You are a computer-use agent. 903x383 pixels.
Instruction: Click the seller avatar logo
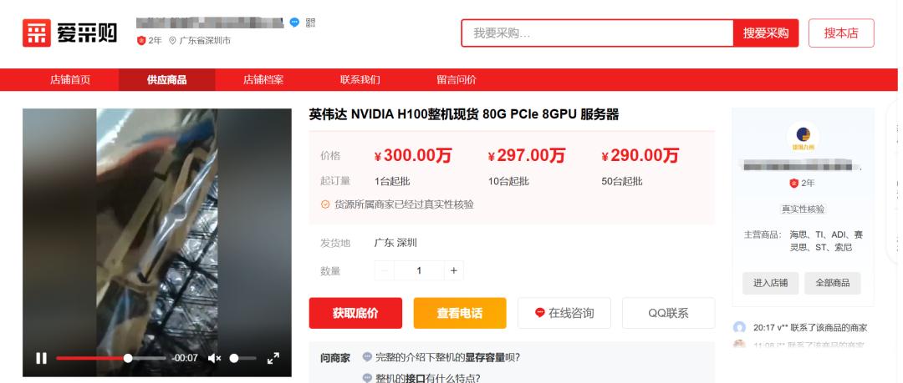(x=803, y=136)
